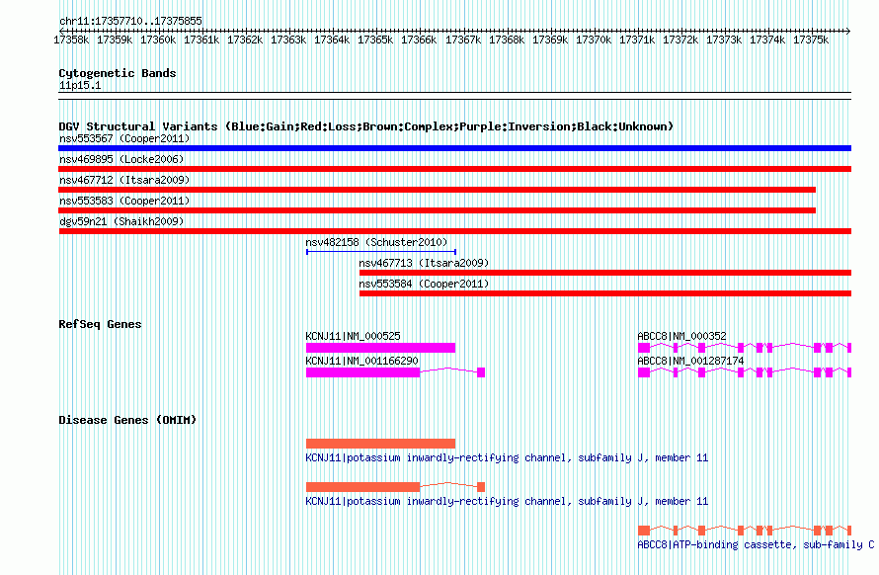Click the blue nsv553567 gain variant bar

(454, 148)
